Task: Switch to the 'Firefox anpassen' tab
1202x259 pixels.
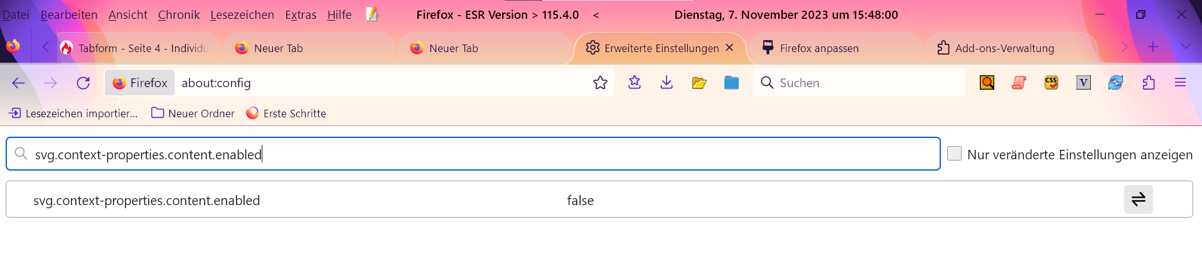Action: point(818,48)
